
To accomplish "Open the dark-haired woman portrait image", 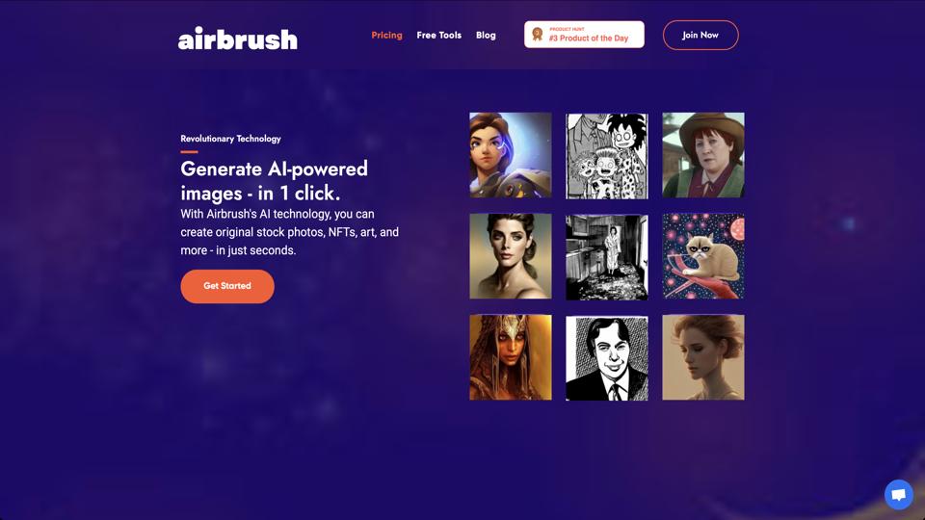I will 511,256.
